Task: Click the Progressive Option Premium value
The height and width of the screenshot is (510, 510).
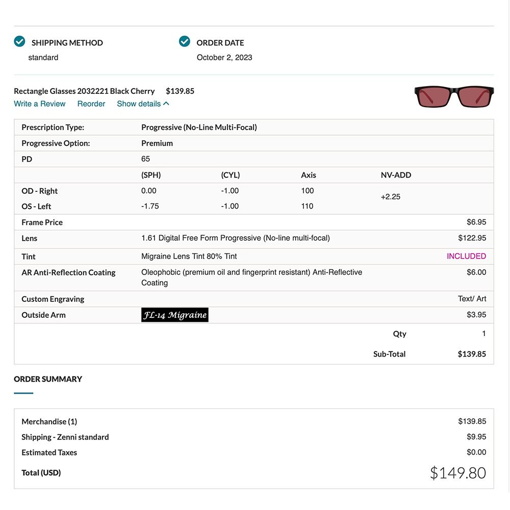Action: tap(157, 143)
